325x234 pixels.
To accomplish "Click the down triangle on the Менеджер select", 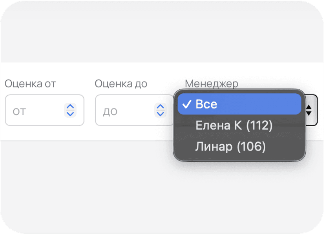I will tap(309, 113).
